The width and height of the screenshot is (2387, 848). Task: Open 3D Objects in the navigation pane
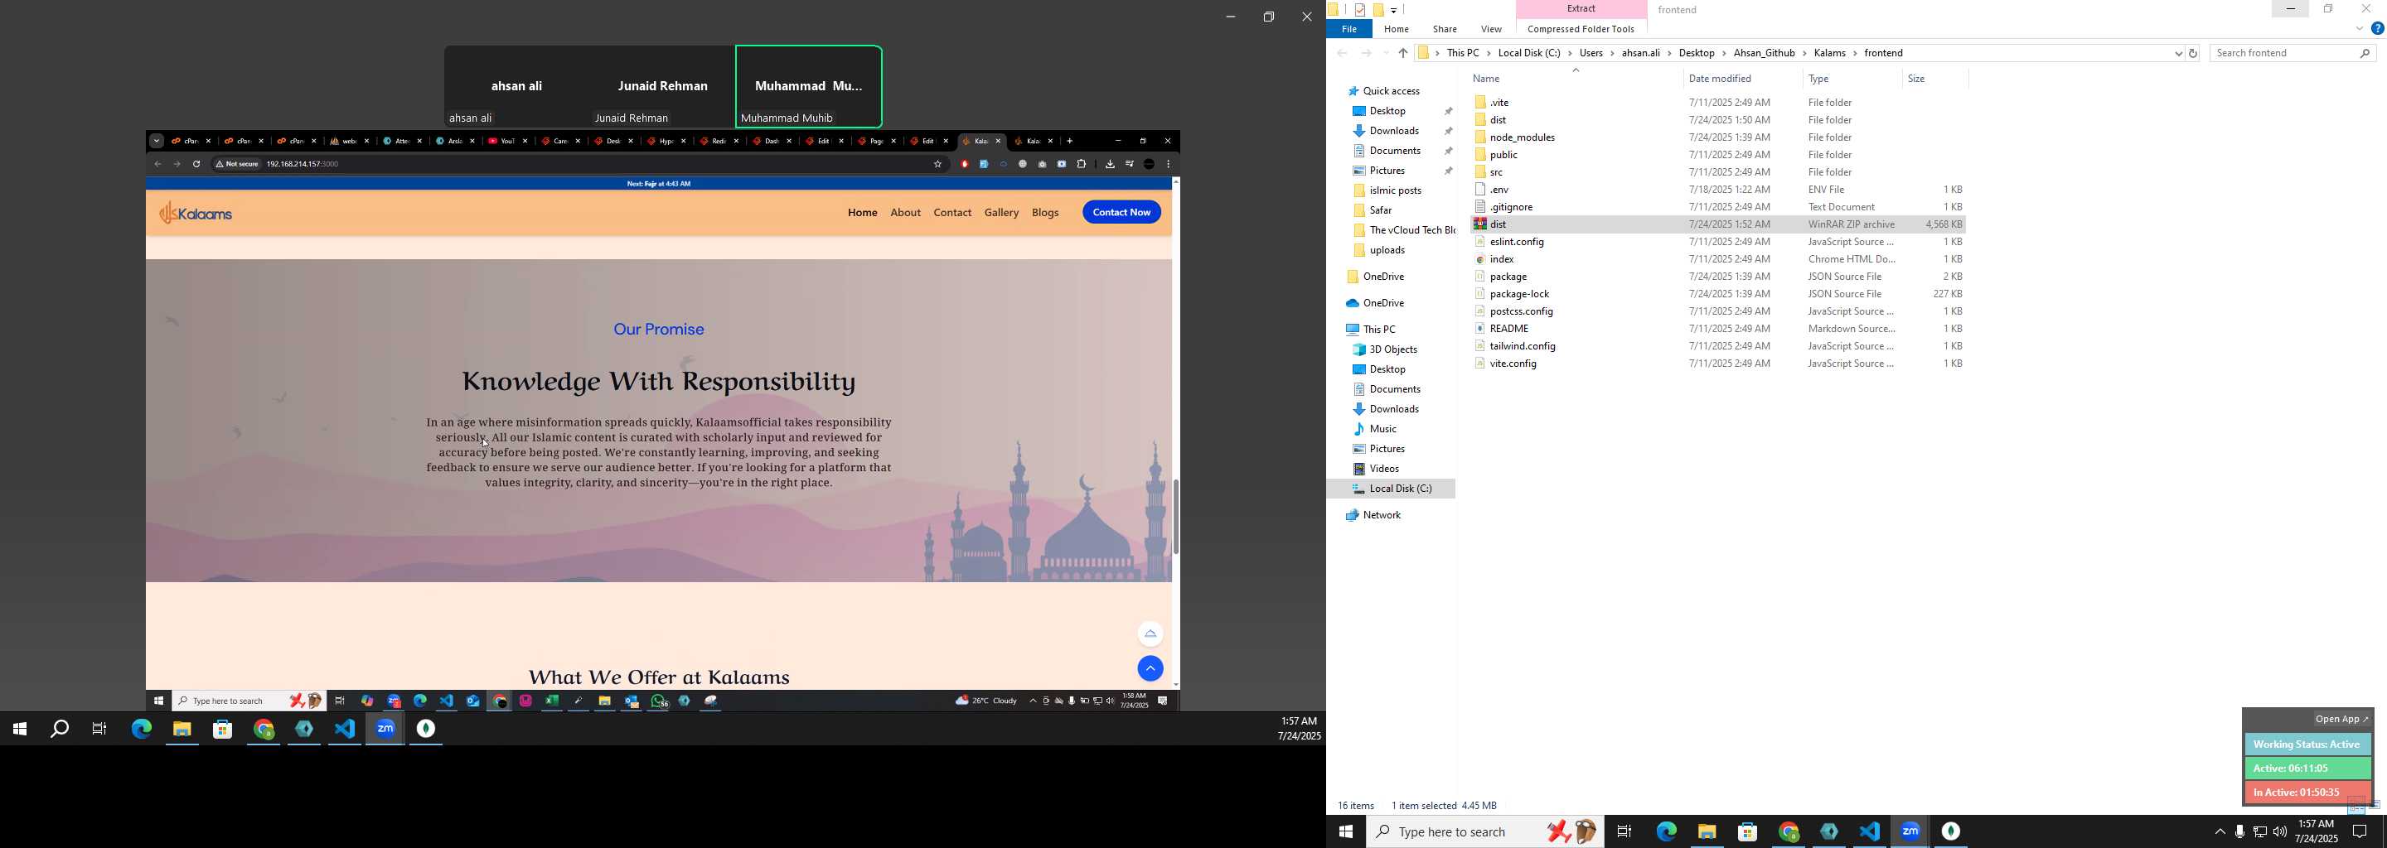1392,350
